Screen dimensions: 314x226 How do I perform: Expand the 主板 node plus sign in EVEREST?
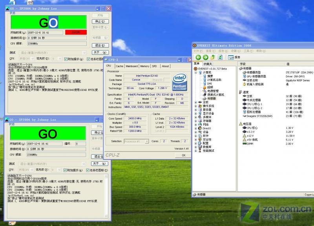coord(196,102)
